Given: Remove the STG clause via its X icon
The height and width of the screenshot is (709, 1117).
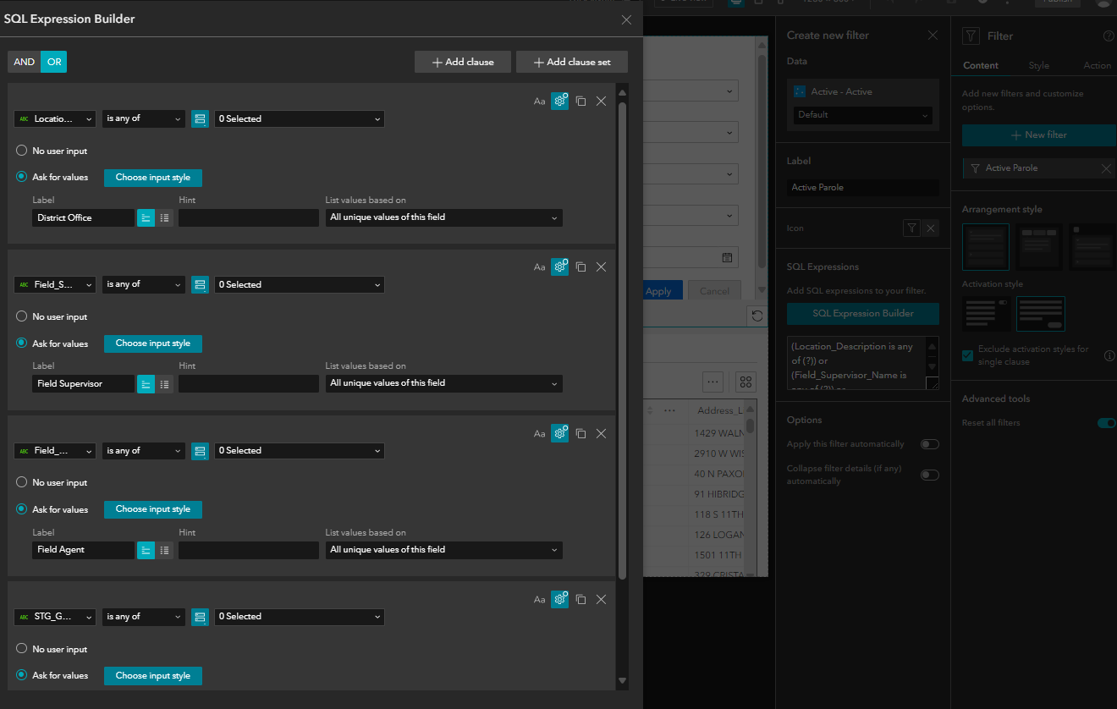Looking at the screenshot, I should pyautogui.click(x=601, y=599).
